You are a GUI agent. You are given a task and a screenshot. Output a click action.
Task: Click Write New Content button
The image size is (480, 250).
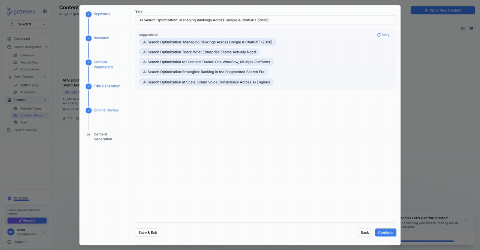coord(443,10)
